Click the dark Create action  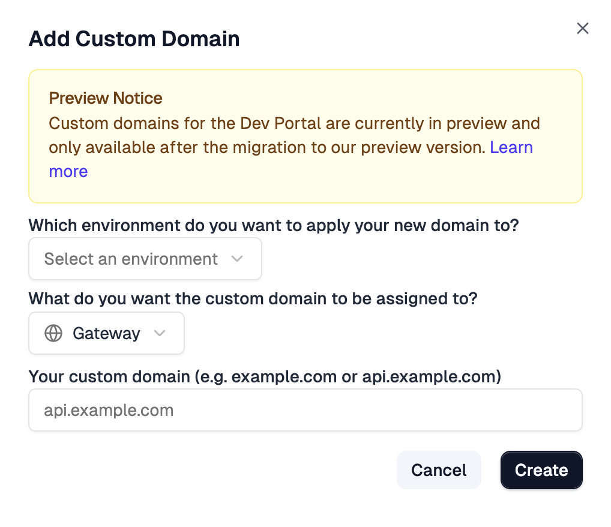[x=541, y=470]
